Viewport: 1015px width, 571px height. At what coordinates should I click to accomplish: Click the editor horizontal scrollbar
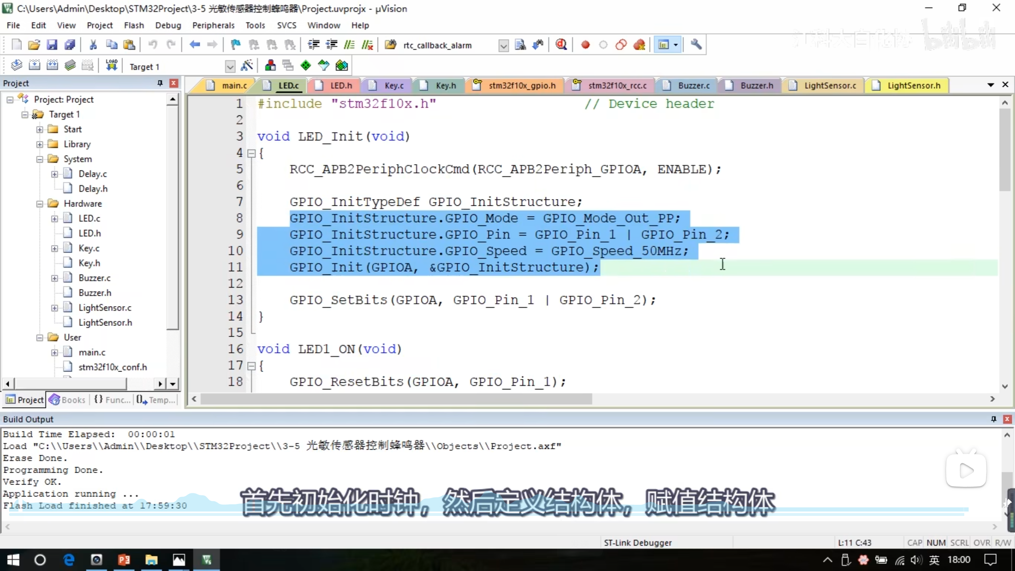(x=396, y=399)
